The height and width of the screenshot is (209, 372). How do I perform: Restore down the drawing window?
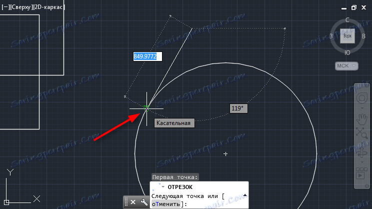[353, 7]
